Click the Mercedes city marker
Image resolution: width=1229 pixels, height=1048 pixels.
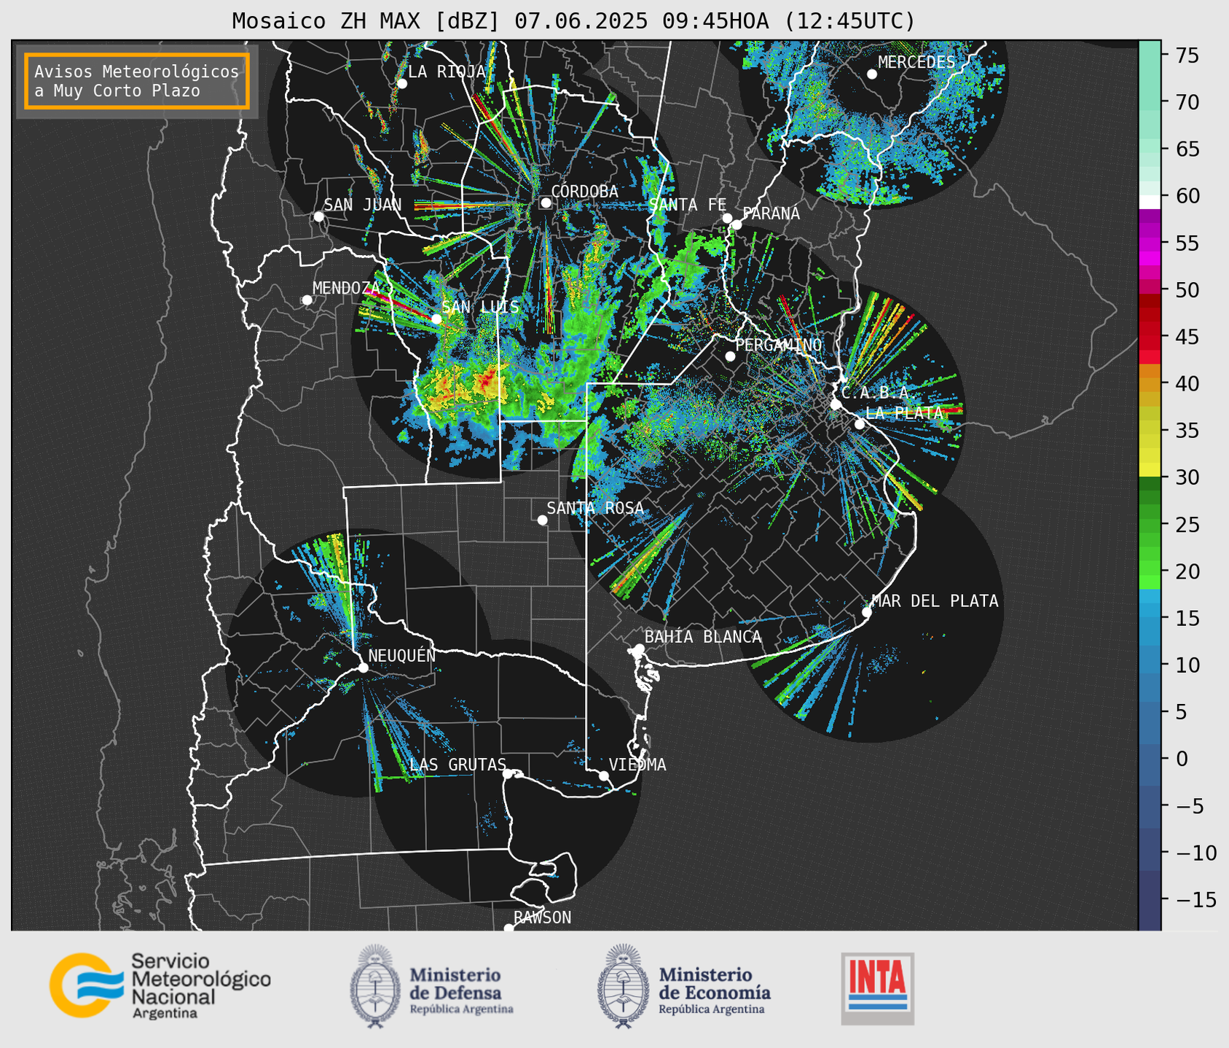(x=872, y=74)
